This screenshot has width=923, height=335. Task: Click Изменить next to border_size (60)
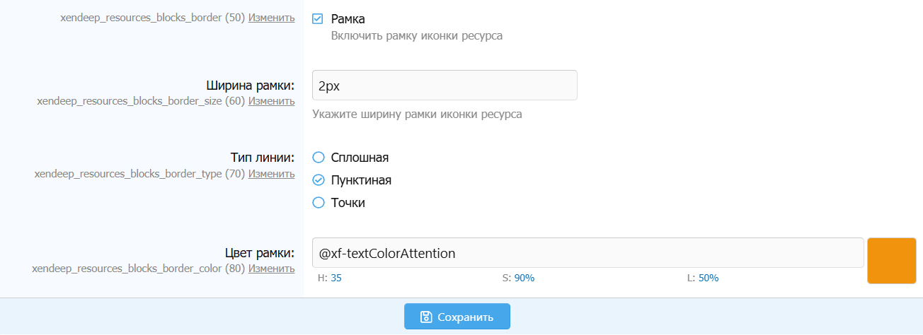pos(271,101)
